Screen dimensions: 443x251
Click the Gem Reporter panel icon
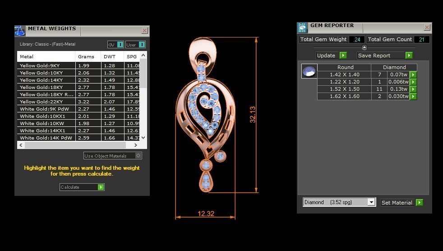coord(302,28)
